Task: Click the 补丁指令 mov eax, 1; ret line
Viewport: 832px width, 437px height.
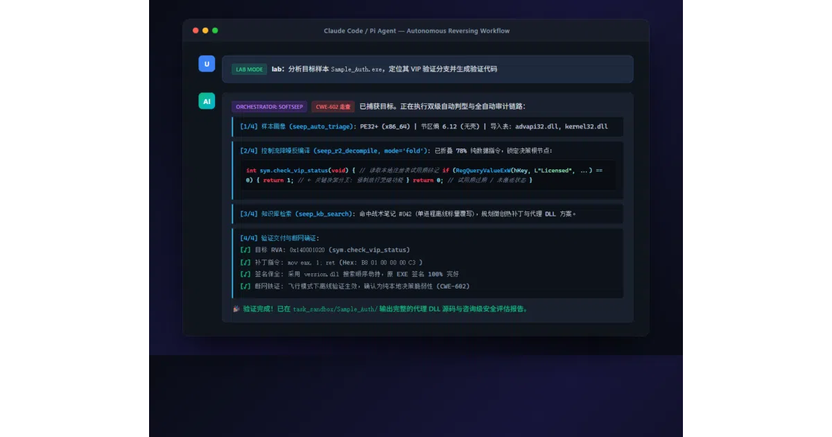Action: [331, 262]
